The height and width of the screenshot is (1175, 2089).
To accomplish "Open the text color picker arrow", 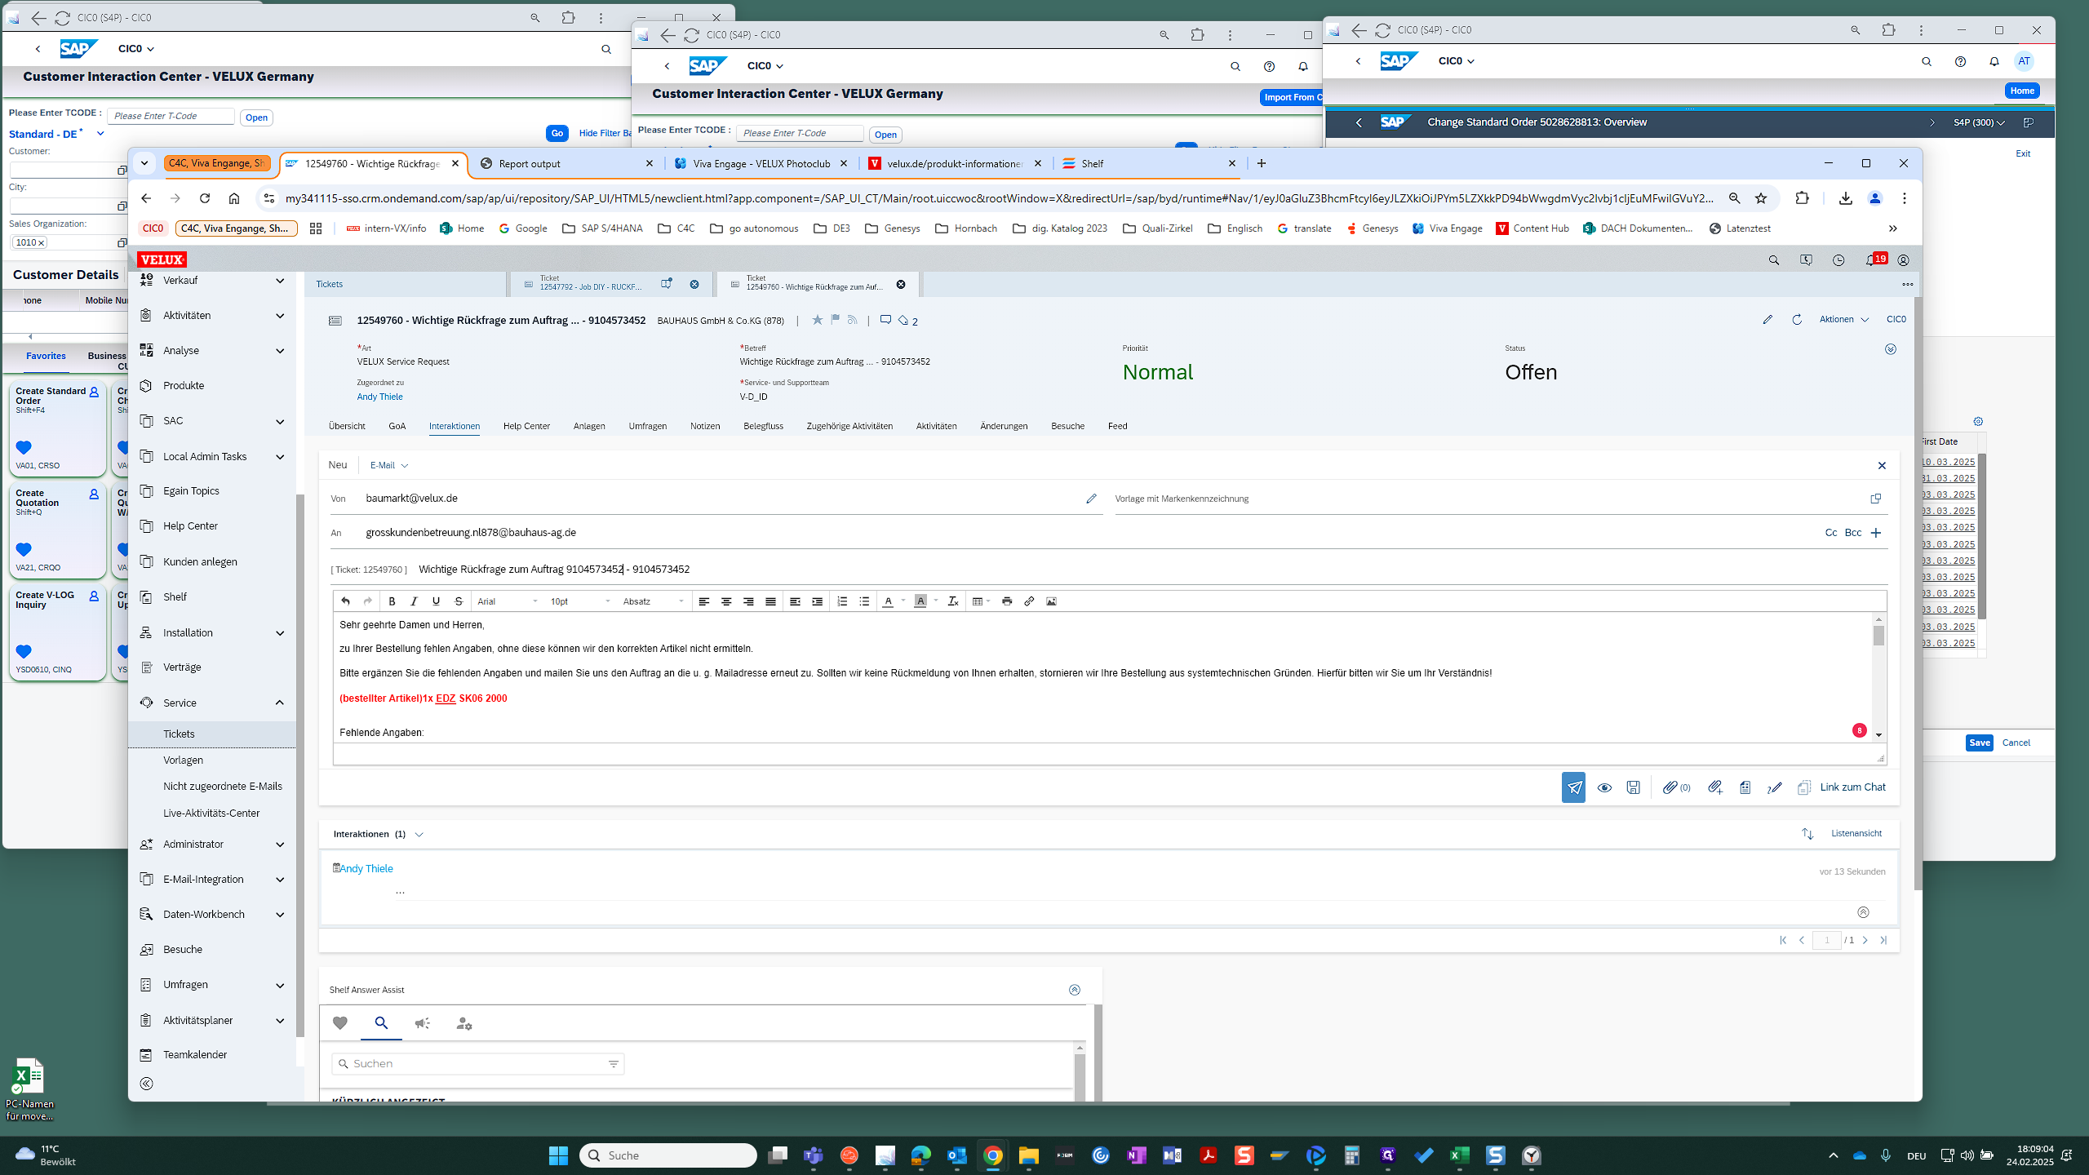I will point(903,601).
